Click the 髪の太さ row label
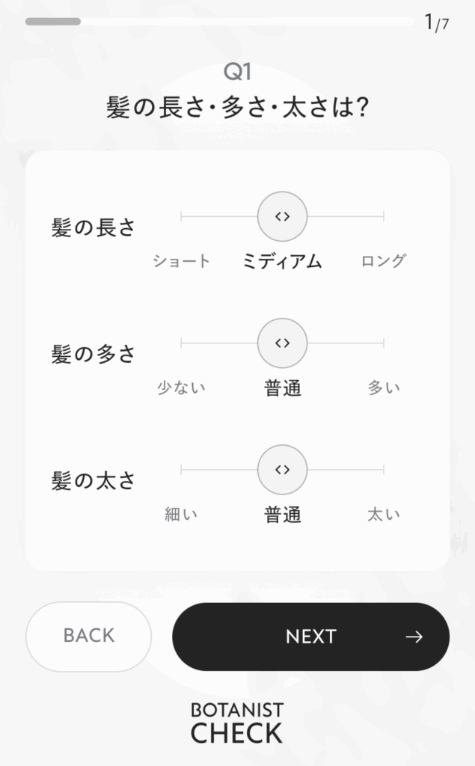Image resolution: width=475 pixels, height=766 pixels. coord(94,480)
